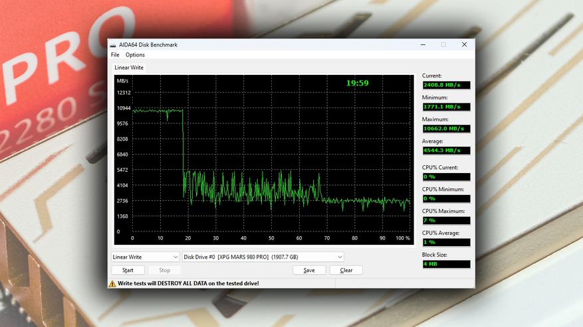Click the 50 label on graph percent axis
The image size is (583, 327).
click(271, 238)
